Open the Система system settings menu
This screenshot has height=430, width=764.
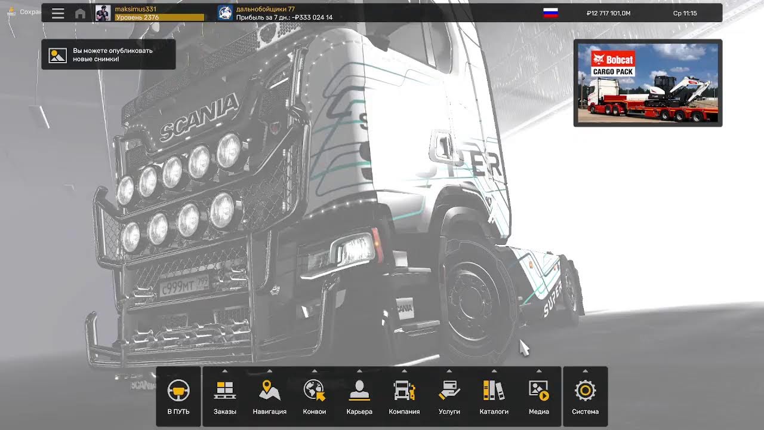pos(585,397)
